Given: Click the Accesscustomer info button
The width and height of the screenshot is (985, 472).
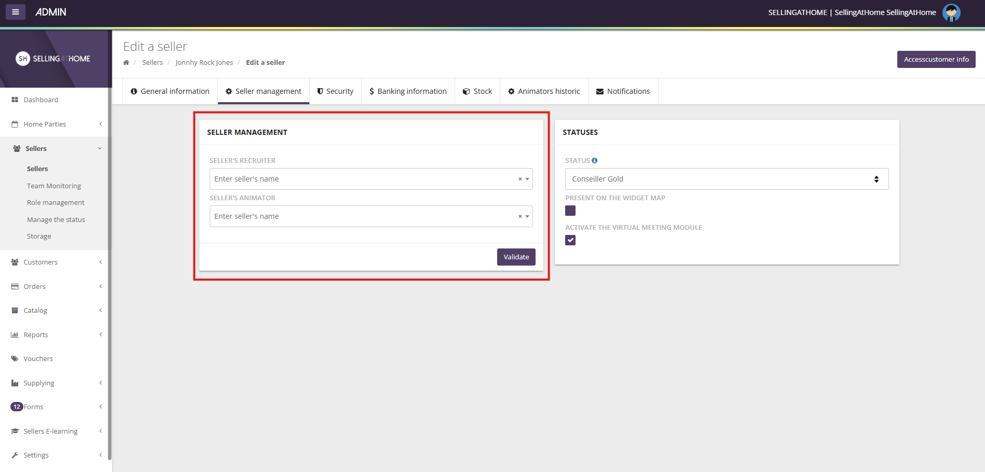Looking at the screenshot, I should coord(936,60).
